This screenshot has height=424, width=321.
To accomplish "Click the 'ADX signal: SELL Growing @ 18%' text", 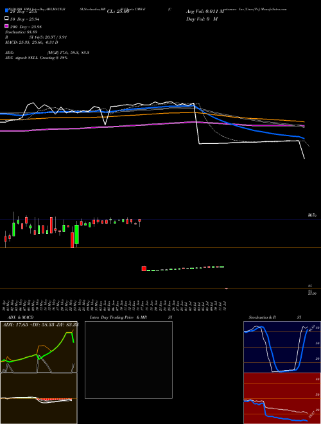I will pyautogui.click(x=36, y=58).
